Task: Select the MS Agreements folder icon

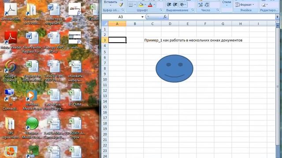Action: point(11,128)
